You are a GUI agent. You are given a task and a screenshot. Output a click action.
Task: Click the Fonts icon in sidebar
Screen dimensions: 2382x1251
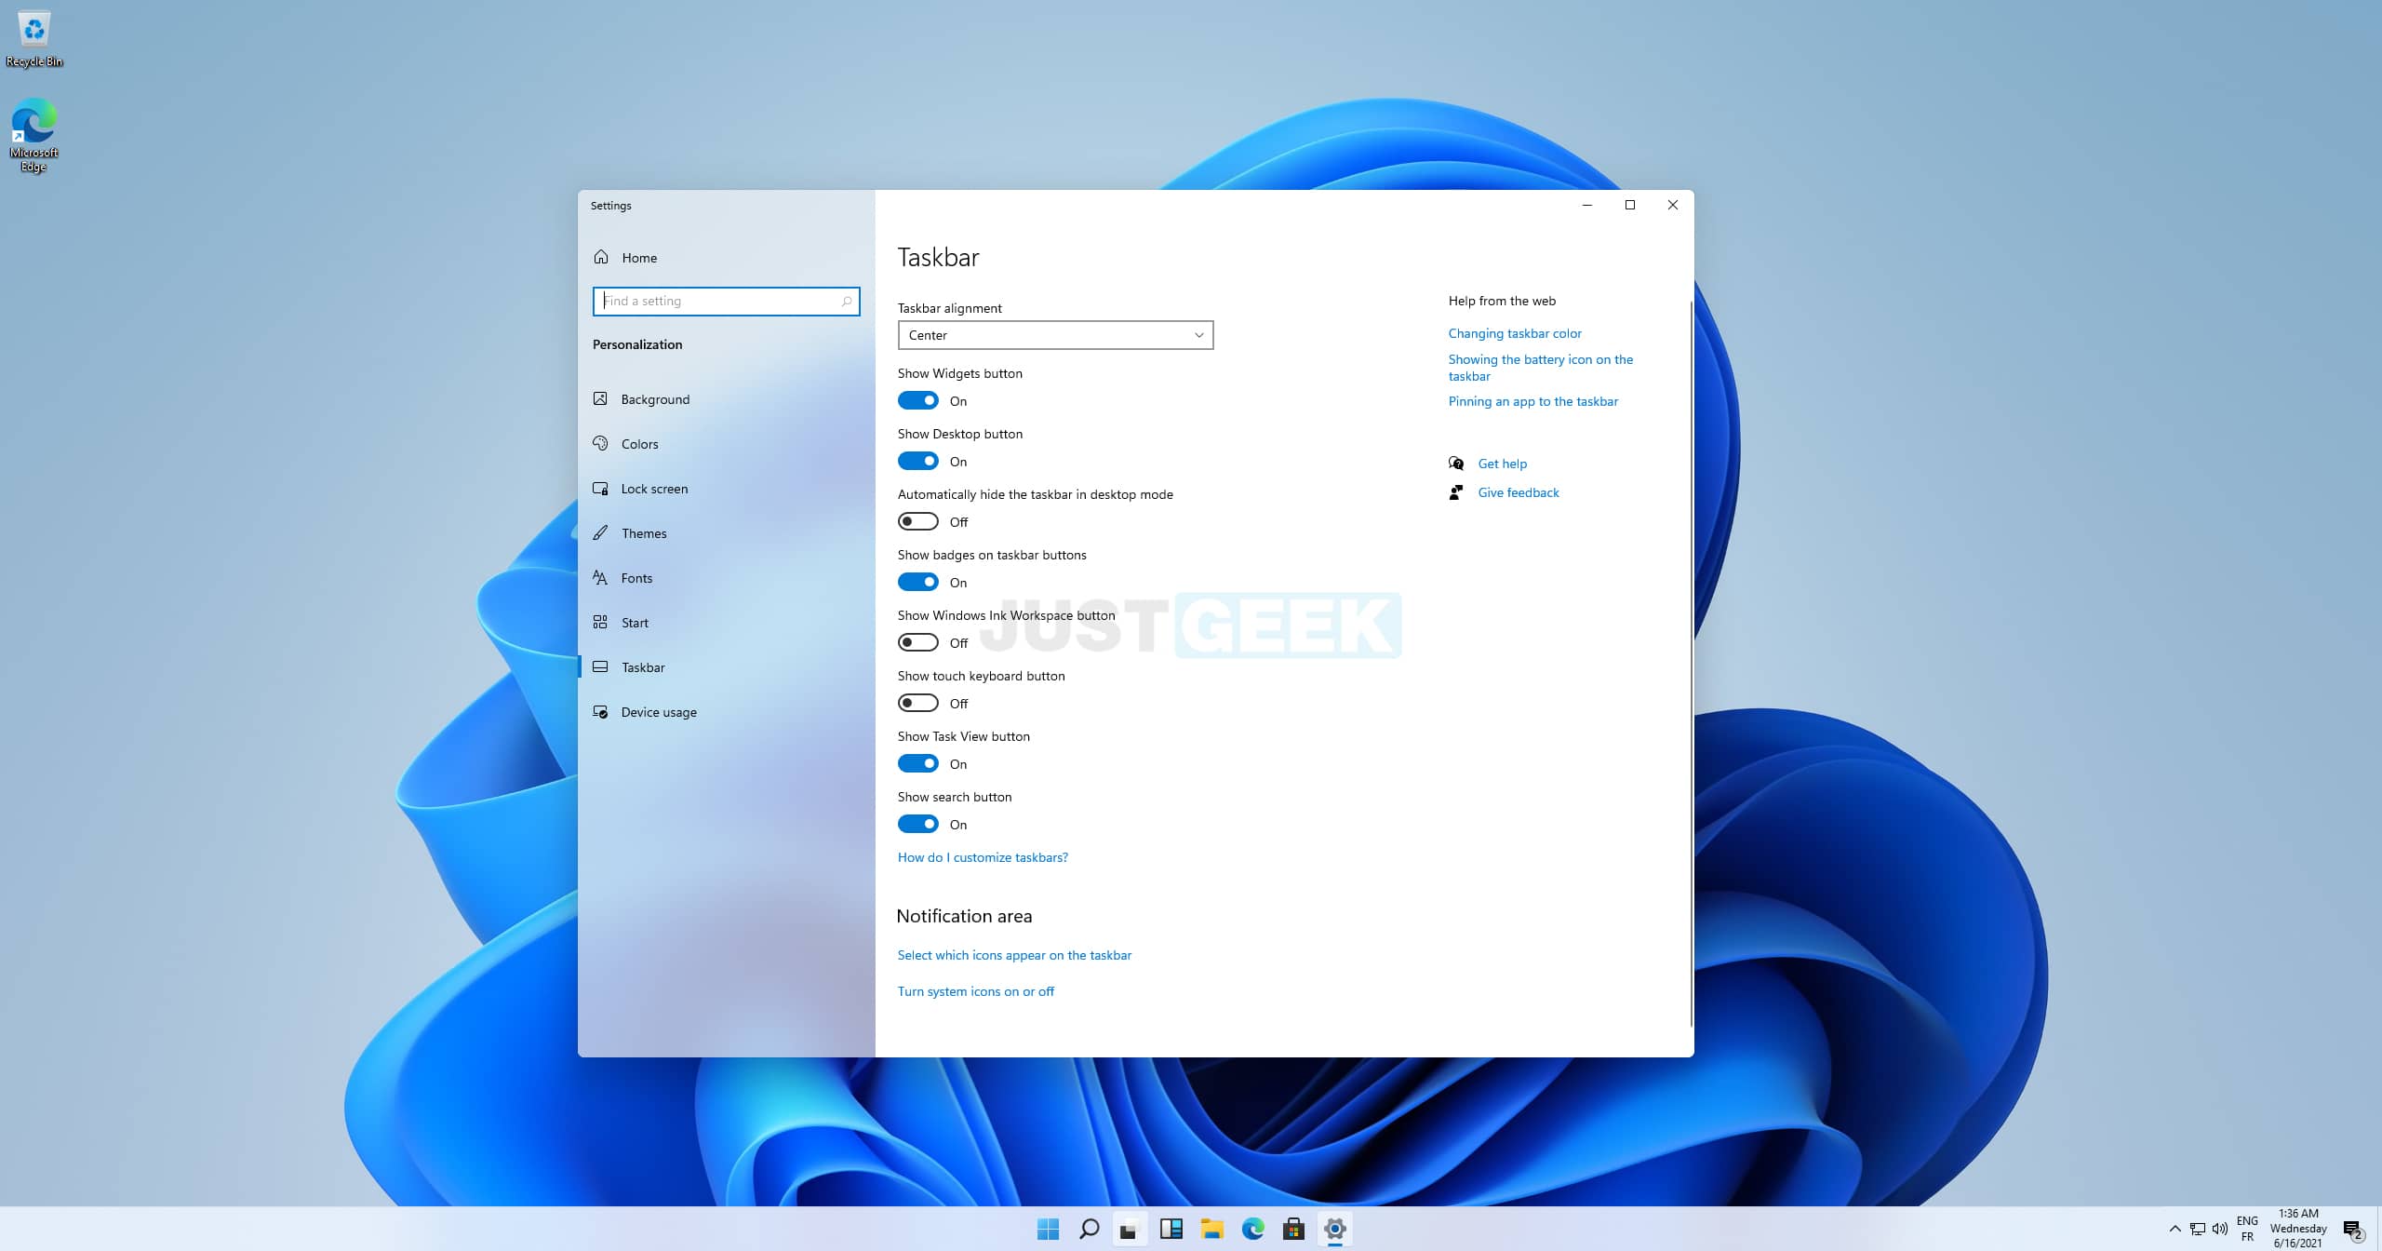pyautogui.click(x=601, y=577)
